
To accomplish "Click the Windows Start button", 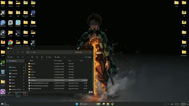I will tap(77, 104).
